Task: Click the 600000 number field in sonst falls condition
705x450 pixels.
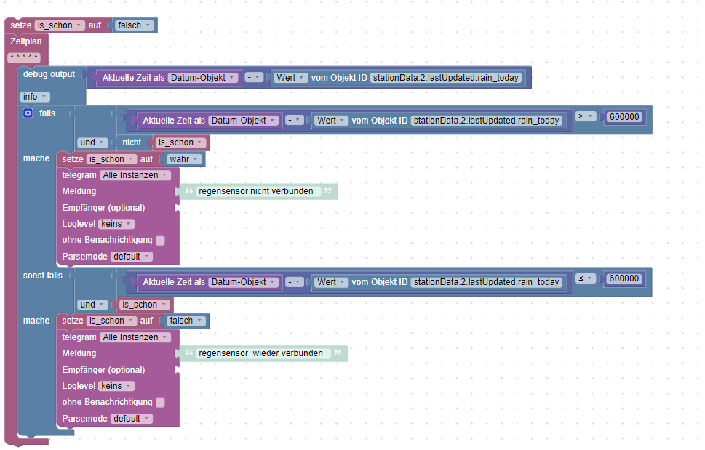Action: coord(624,278)
